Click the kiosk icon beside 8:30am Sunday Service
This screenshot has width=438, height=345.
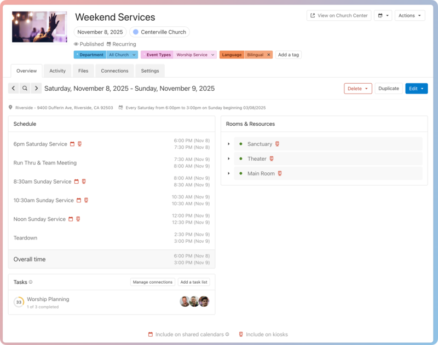pyautogui.click(x=84, y=182)
